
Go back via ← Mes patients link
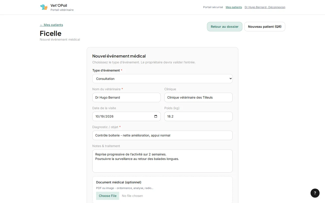click(x=51, y=25)
